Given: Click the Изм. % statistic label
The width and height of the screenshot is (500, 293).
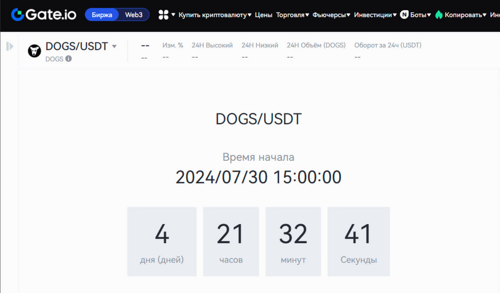Looking at the screenshot, I should (172, 45).
